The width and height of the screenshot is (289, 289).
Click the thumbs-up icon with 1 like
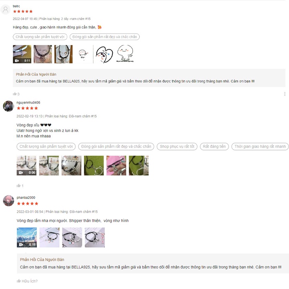pos(18,185)
